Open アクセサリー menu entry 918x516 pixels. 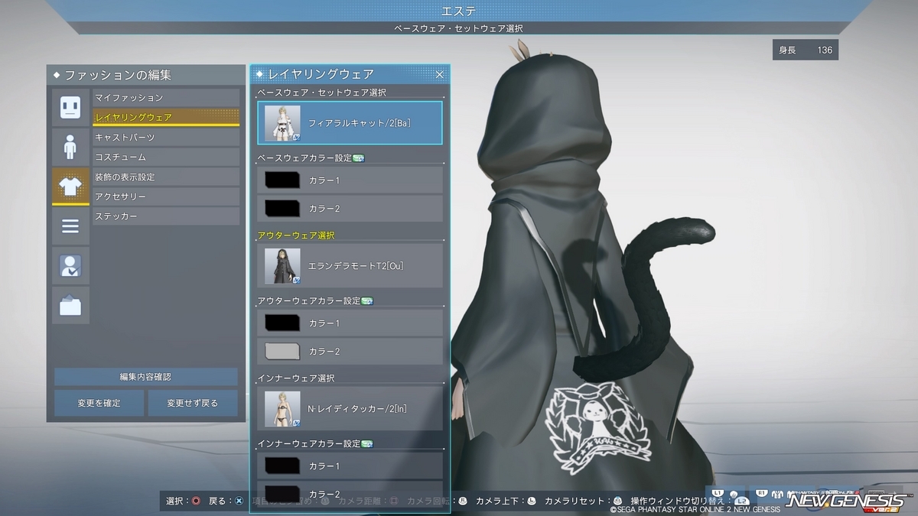click(166, 197)
